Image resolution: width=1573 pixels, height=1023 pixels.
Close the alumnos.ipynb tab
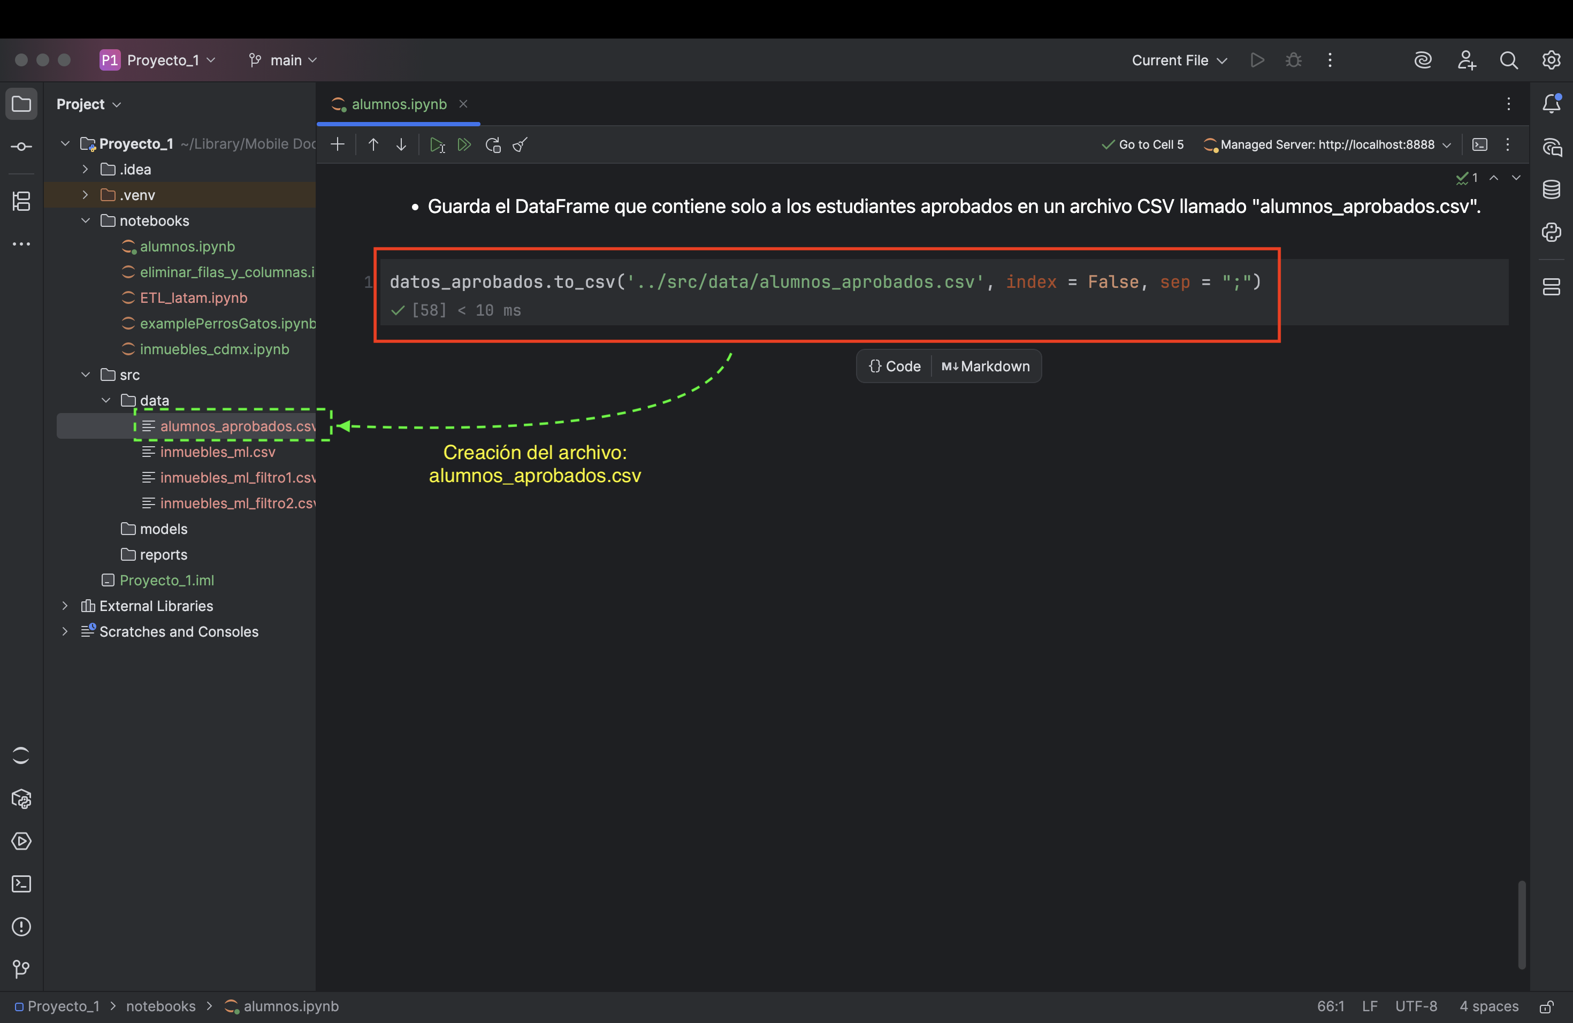tap(463, 104)
